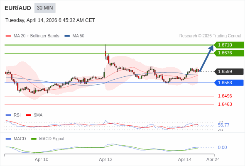Click the Apr 24 axis date label
Image resolution: width=245 pixels, height=166 pixels.
coord(213,159)
